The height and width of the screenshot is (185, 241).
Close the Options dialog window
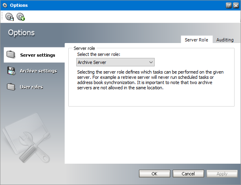[236, 5]
